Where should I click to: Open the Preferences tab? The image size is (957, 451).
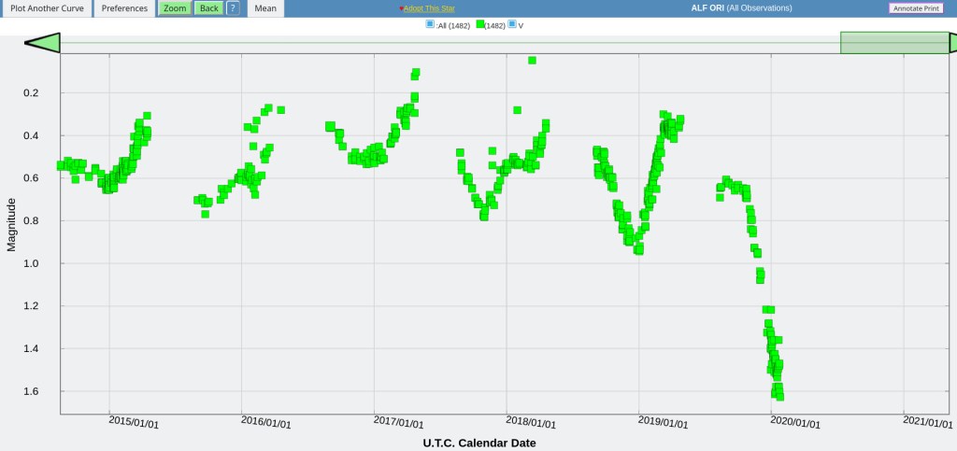click(124, 8)
